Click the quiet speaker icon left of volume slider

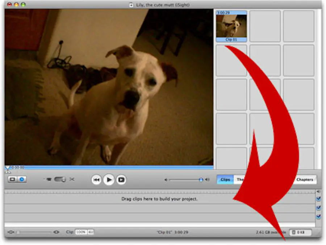click(166, 179)
